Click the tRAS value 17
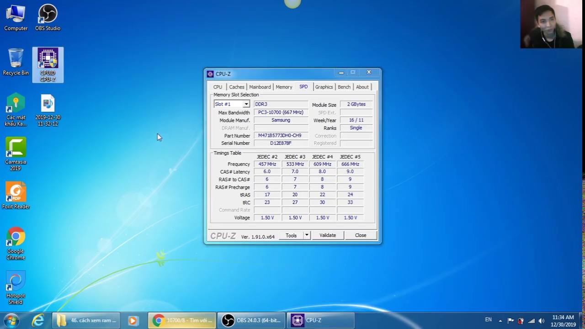Image resolution: width=585 pixels, height=329 pixels. 267,195
